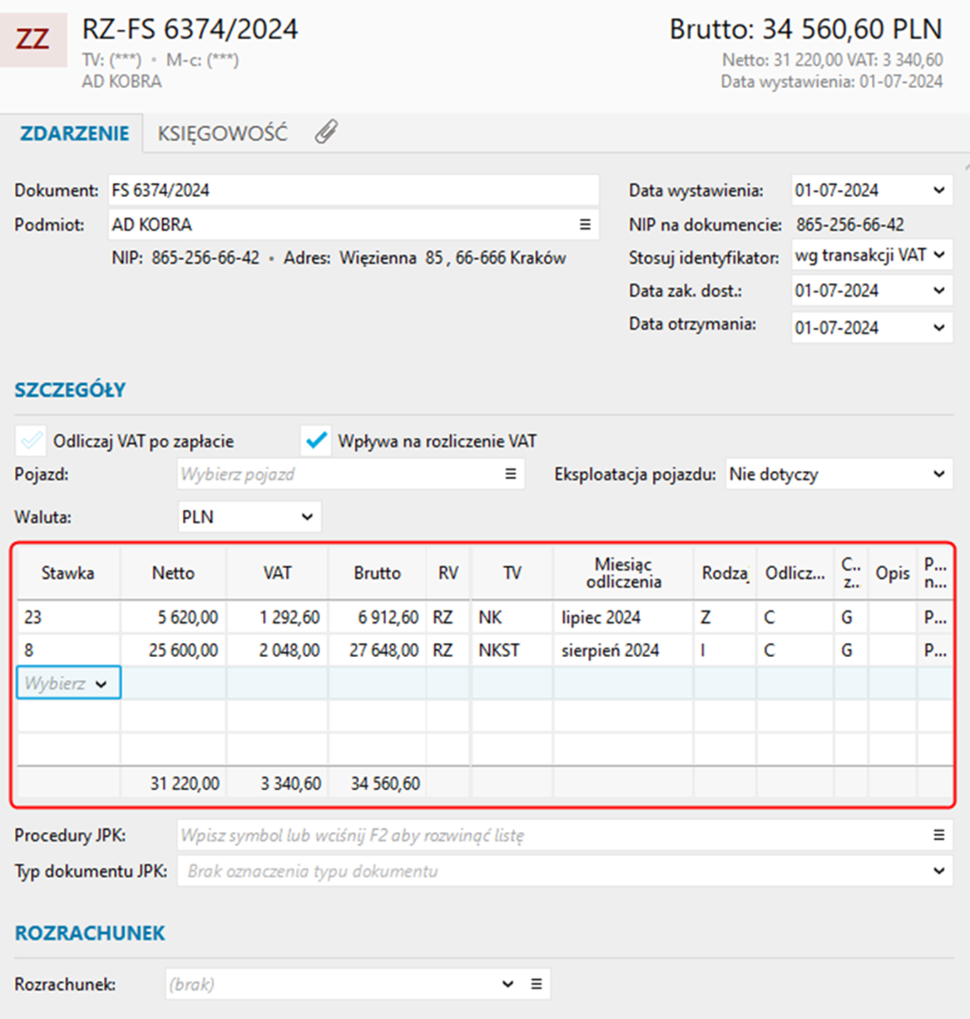
Task: Click the RV column header
Action: pos(448,573)
